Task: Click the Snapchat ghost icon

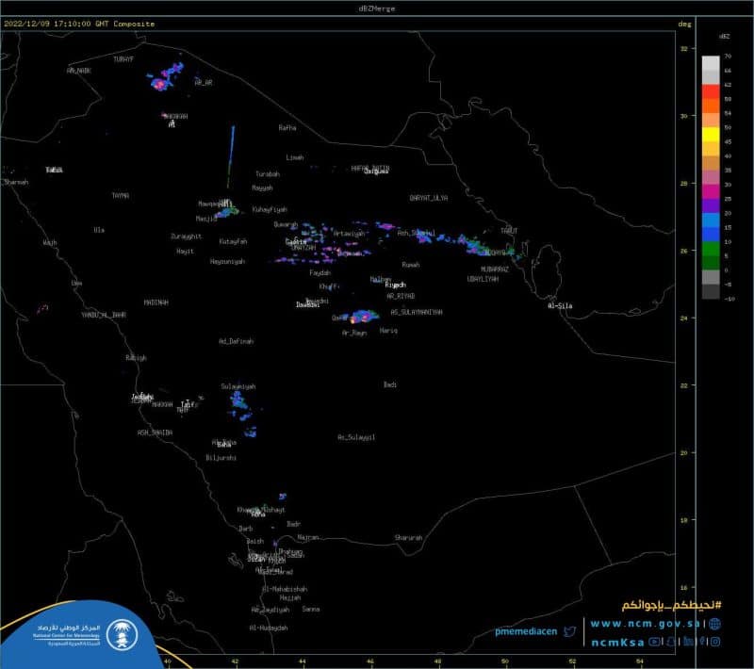Action: [x=671, y=642]
